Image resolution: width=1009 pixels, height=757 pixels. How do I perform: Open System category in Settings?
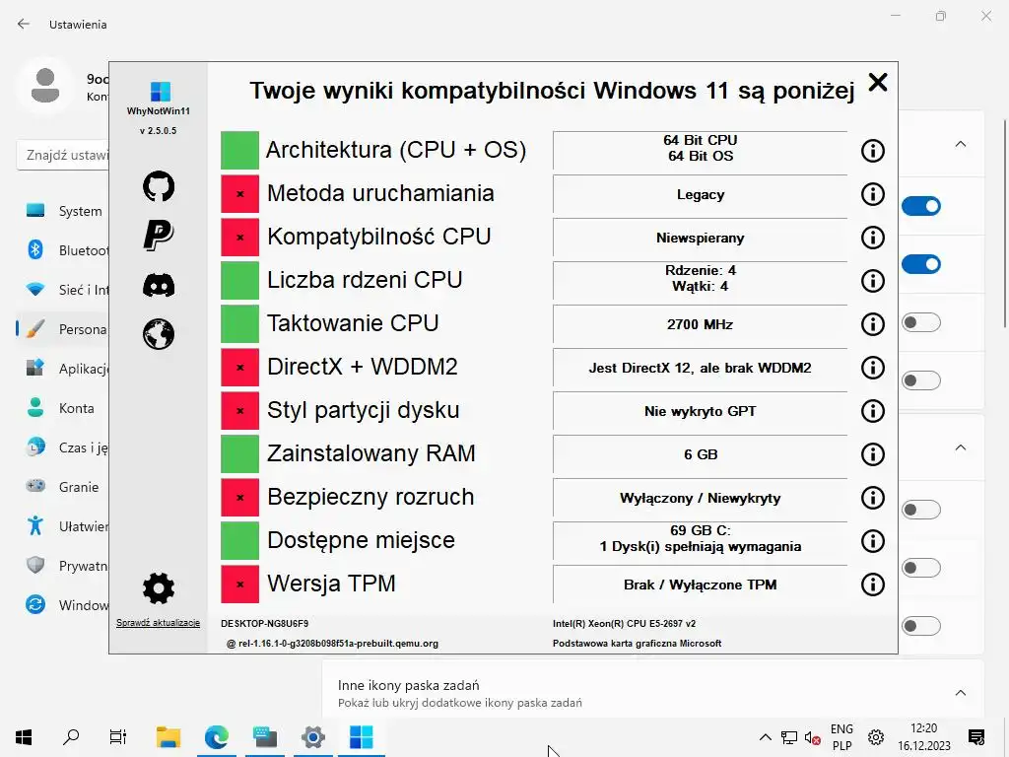64,211
